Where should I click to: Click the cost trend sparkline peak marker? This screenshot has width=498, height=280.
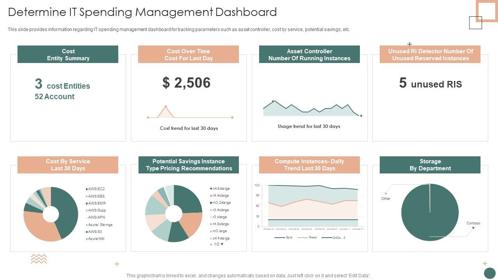(x=166, y=106)
